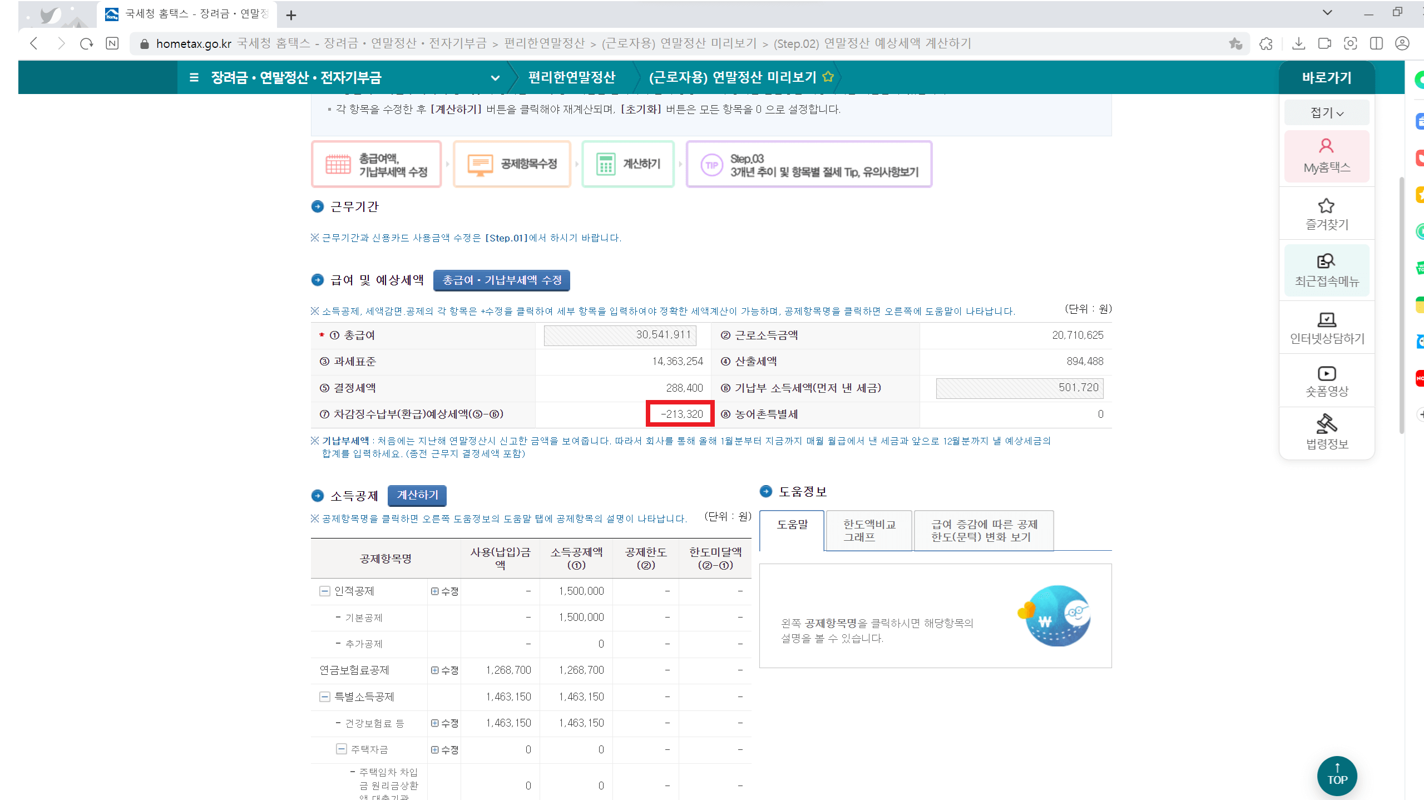This screenshot has height=800, width=1424.
Task: Collapse the 인적공제 tree row
Action: point(324,591)
